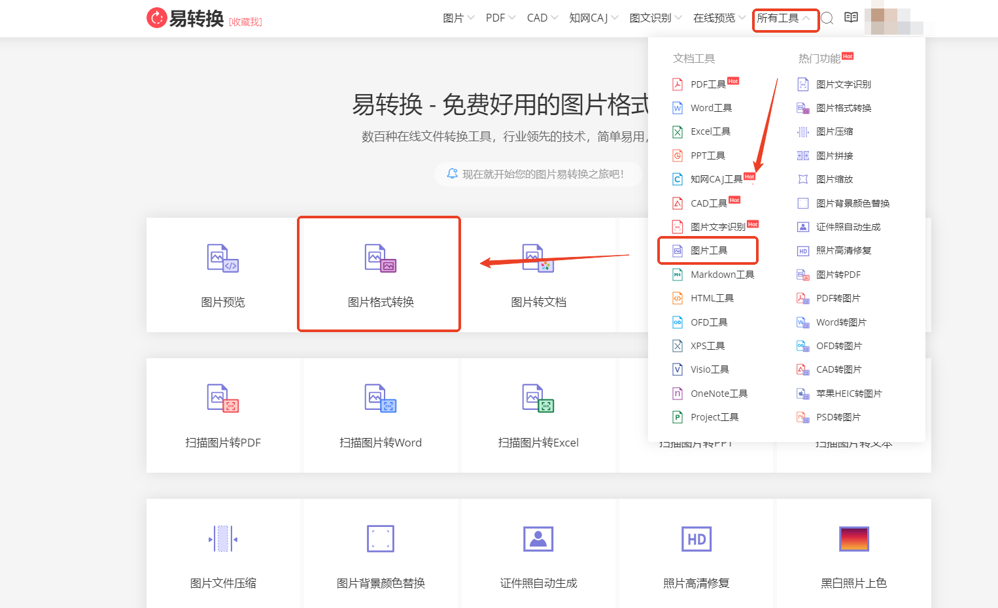This screenshot has height=608, width=998.
Task: Select the 图片文件压缩 compression icon
Action: point(222,539)
